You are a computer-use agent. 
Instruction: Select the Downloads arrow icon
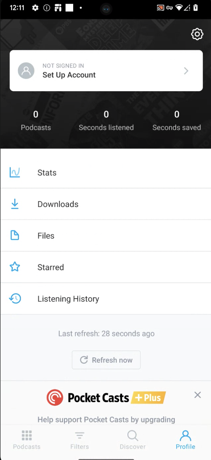[15, 204]
